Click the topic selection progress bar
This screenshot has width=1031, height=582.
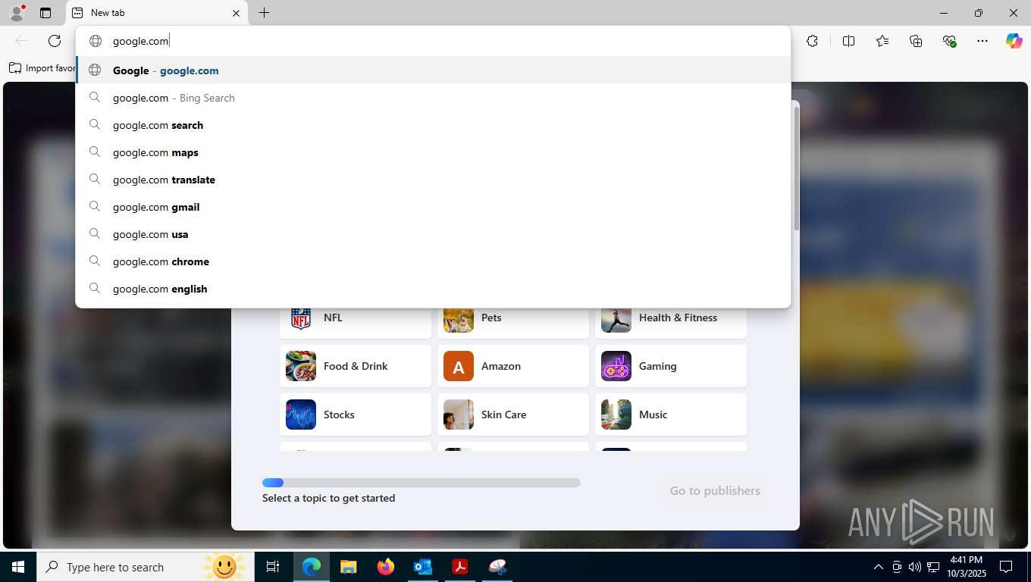pos(421,483)
